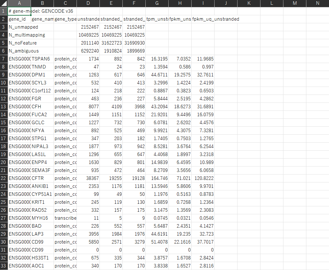Image resolution: width=329 pixels, height=270 pixels.
Task: Click the gene_id header cell
Action: (19, 19)
